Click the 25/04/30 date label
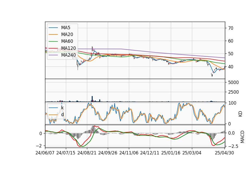Image resolution: width=250 pixels, height=180 pixels. pos(224,153)
